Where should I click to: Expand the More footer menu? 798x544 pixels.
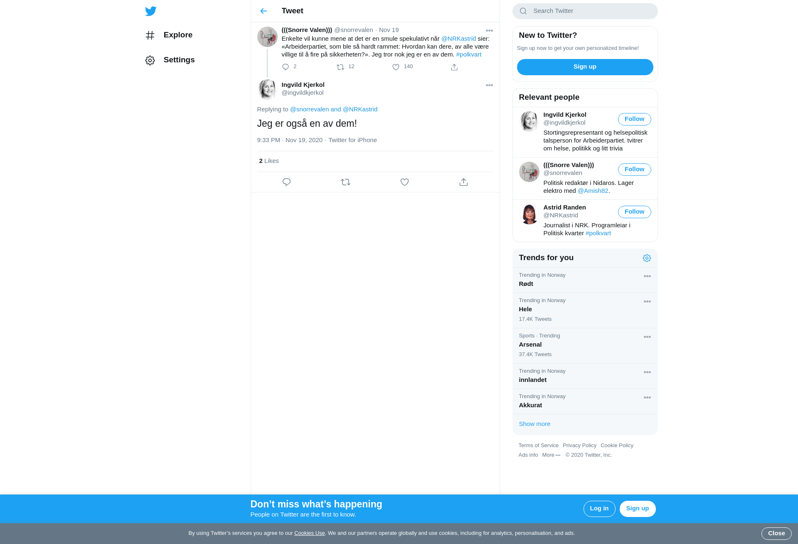pos(551,455)
